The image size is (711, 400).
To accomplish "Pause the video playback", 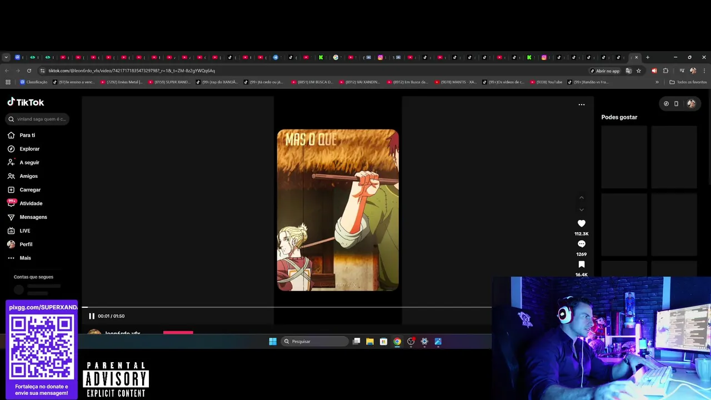I will [x=92, y=316].
